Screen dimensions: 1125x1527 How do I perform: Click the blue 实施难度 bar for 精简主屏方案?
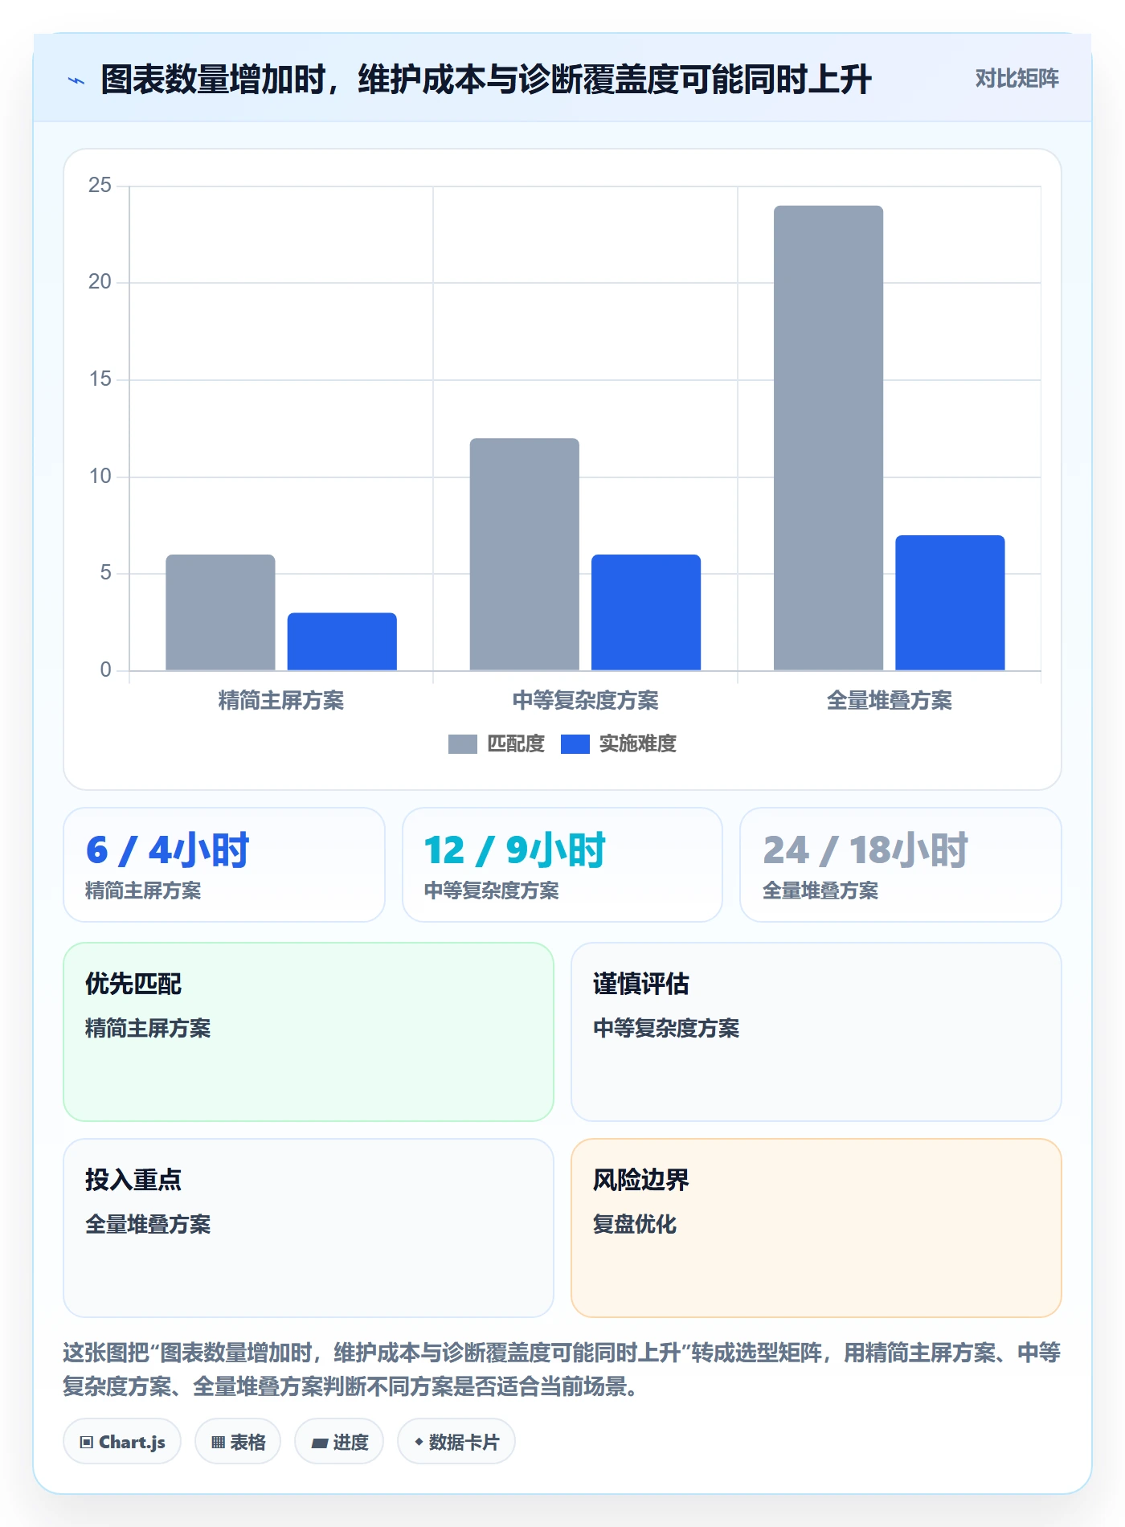coord(342,641)
